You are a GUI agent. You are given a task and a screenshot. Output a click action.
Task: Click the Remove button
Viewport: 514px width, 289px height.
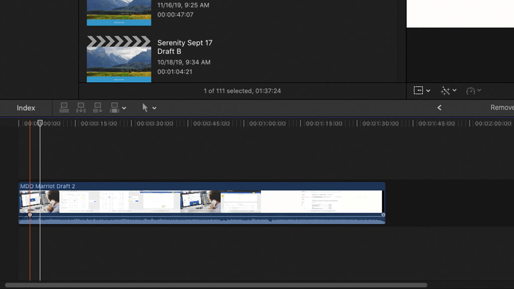(x=501, y=107)
